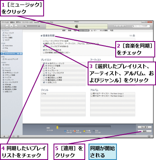This screenshot has height=160, width=156.
Task: Check ミュージックビデオ in sync playlist list
Action: 44,73
